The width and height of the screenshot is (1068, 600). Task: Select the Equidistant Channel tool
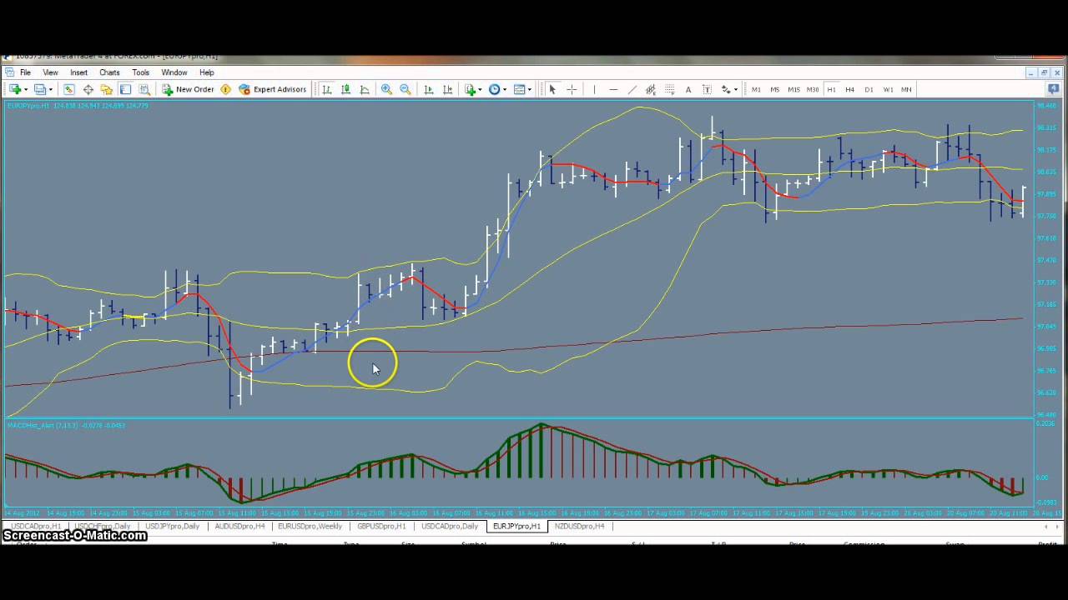(x=651, y=89)
